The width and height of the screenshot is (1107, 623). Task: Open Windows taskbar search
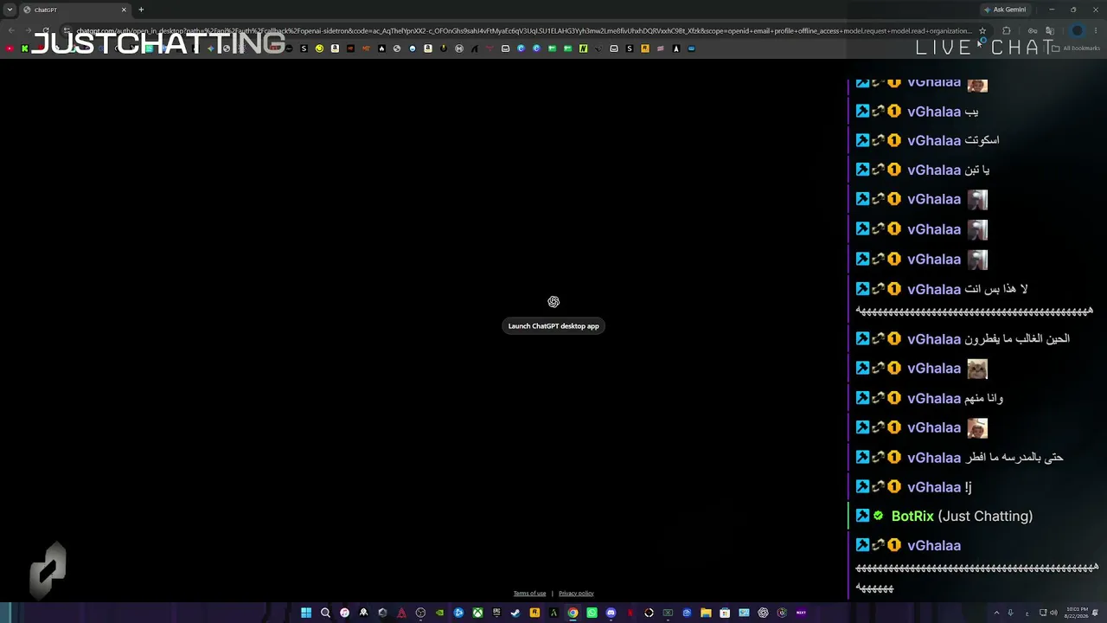pos(325,613)
